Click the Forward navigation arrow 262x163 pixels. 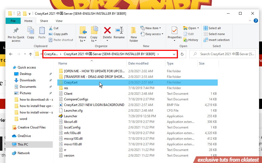19,54
